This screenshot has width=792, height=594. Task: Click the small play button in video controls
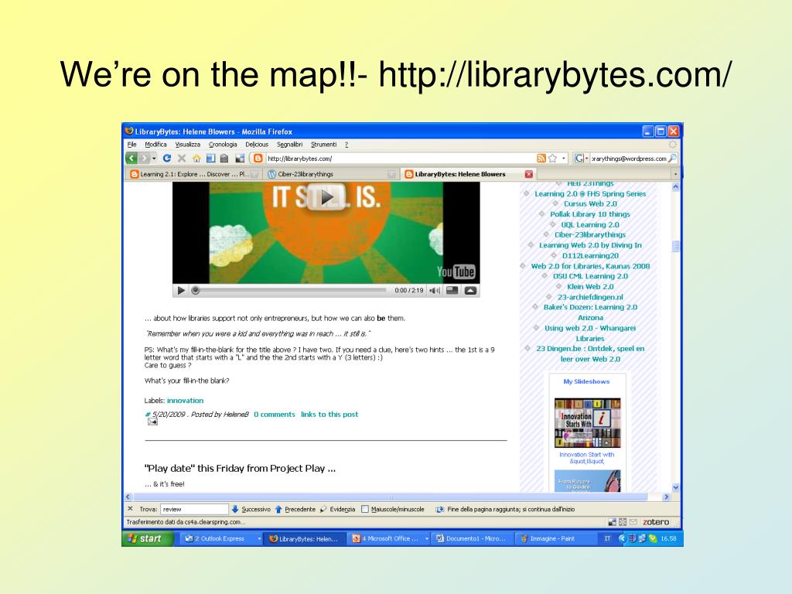[x=181, y=291]
